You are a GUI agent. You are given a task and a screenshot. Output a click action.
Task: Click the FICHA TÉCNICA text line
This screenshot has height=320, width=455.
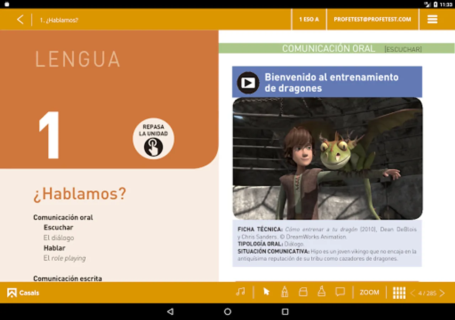click(x=327, y=233)
